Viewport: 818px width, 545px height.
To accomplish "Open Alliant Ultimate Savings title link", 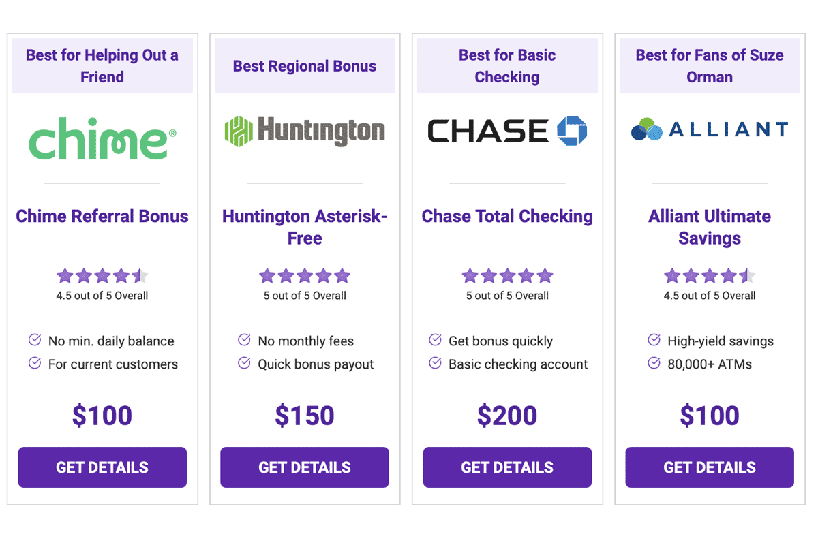I will [x=710, y=228].
